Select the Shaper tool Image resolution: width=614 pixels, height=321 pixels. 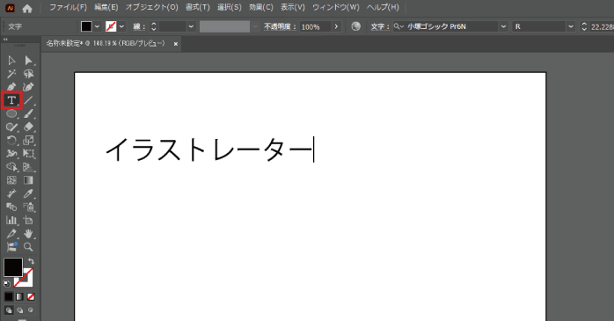coord(11,127)
